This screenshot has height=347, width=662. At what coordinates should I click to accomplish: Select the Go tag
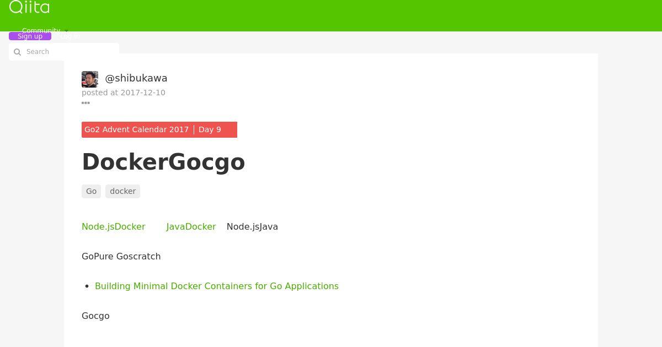tap(91, 191)
